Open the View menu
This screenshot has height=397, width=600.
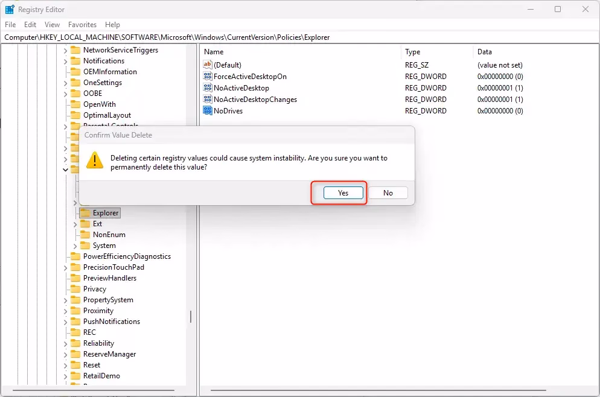point(51,24)
